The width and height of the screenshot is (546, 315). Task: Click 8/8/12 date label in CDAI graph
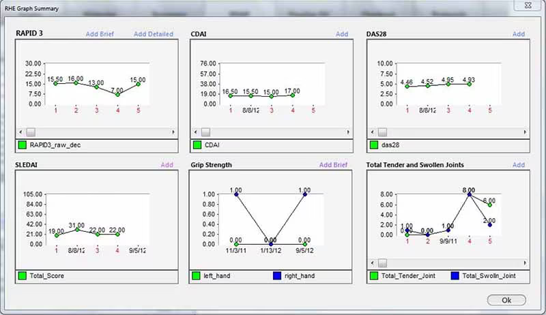click(250, 110)
